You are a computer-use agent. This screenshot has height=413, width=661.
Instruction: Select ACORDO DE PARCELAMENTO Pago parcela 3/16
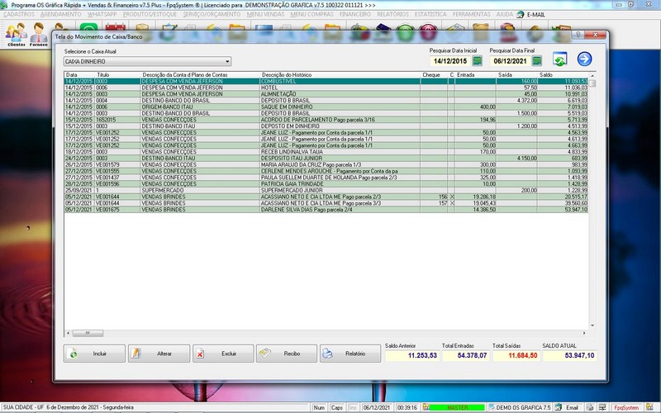click(x=326, y=120)
